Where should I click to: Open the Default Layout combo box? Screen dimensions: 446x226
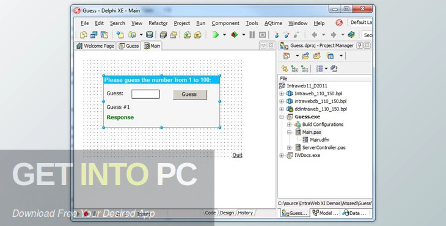click(360, 22)
